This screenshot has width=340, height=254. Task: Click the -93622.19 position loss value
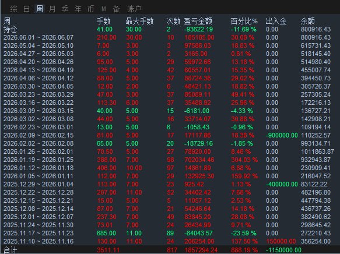pos(199,29)
